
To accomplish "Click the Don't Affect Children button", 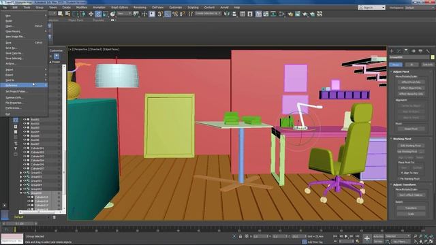I will pyautogui.click(x=411, y=195).
